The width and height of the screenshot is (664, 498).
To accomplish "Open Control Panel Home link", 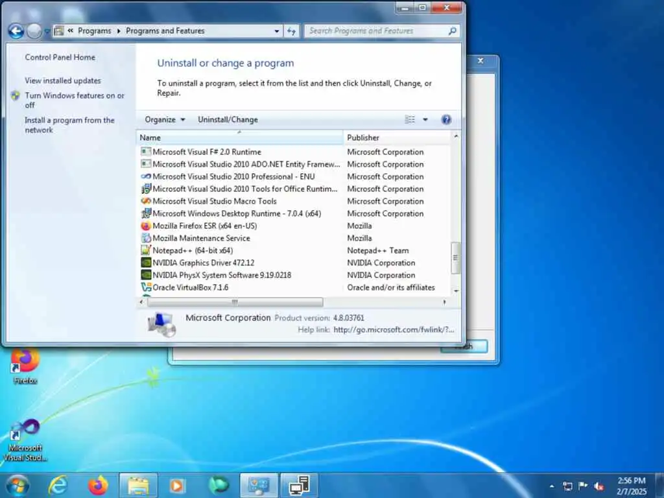I will click(60, 57).
